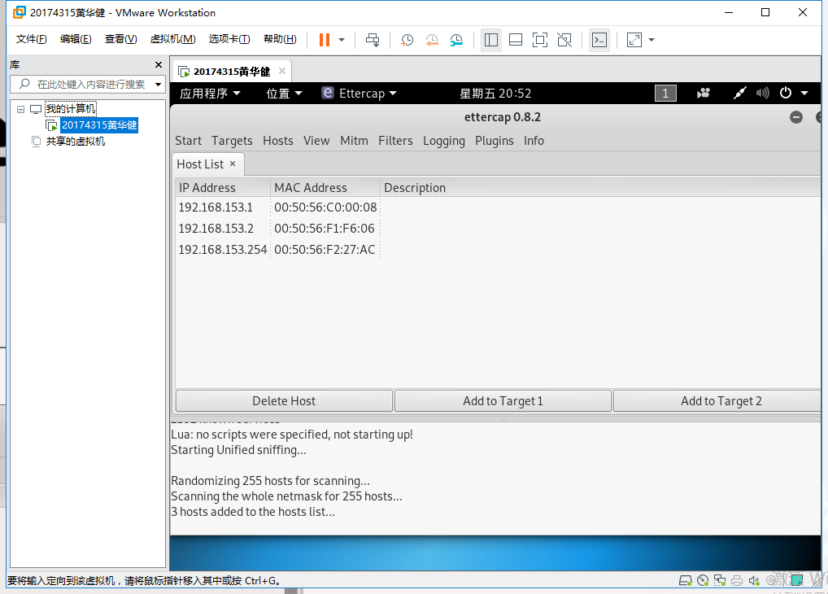The height and width of the screenshot is (594, 828).
Task: Open the 选项卡(T) menu
Action: click(229, 39)
